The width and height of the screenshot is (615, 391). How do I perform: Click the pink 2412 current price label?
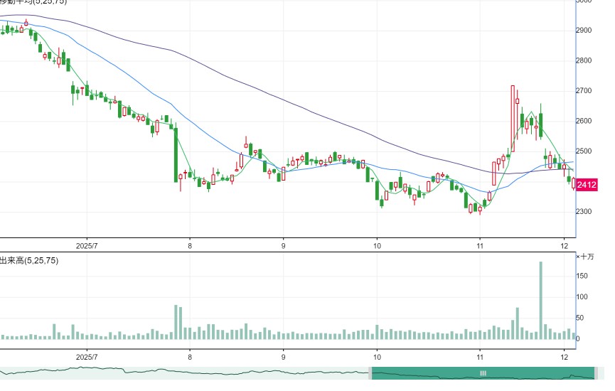point(587,184)
